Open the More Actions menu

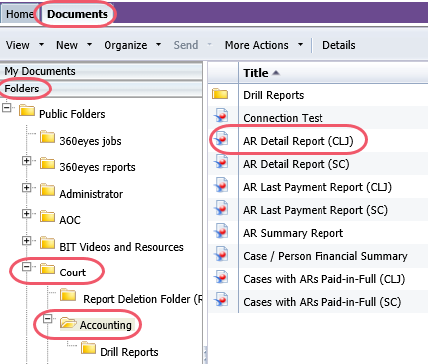pyautogui.click(x=256, y=45)
